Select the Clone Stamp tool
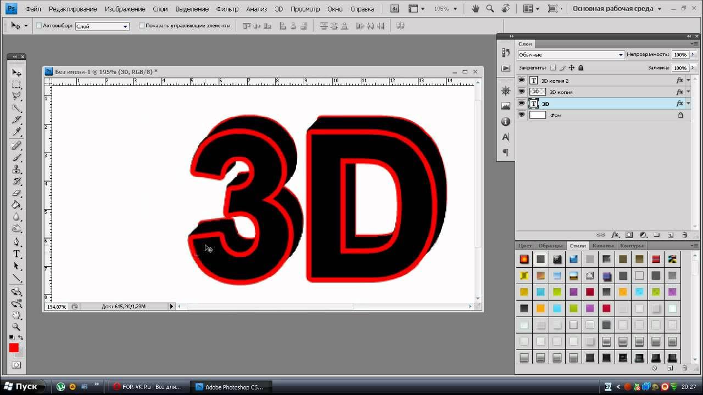Screen dimensions: 703x395 16,170
